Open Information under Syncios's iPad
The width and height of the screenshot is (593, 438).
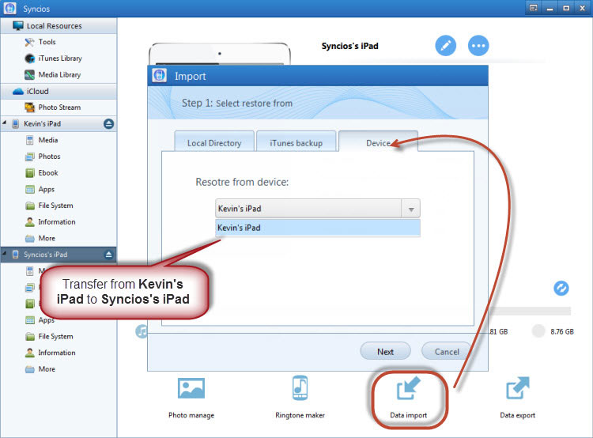(x=51, y=353)
